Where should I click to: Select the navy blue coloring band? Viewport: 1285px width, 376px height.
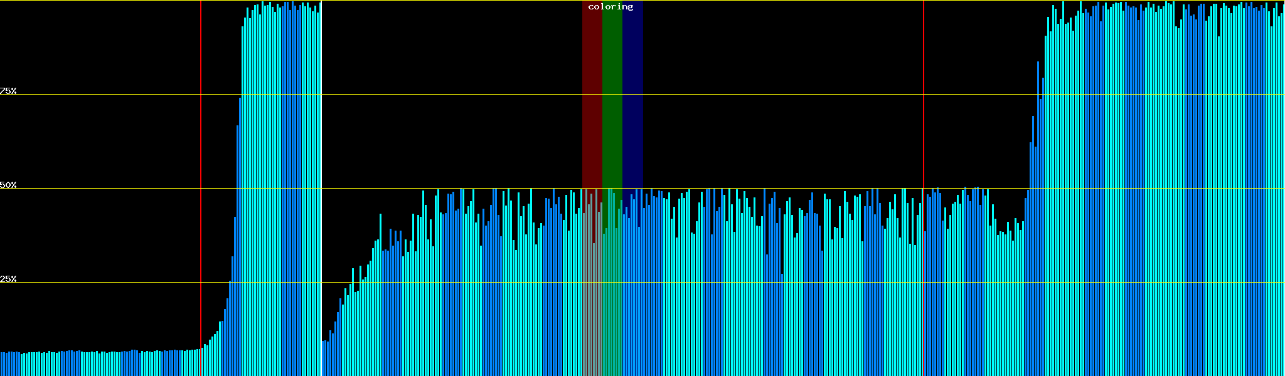pyautogui.click(x=632, y=94)
